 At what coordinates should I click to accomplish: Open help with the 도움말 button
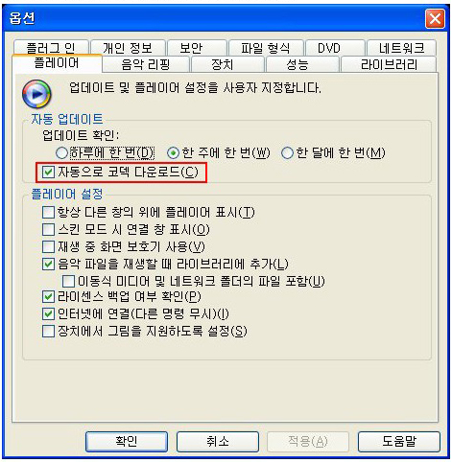(399, 442)
